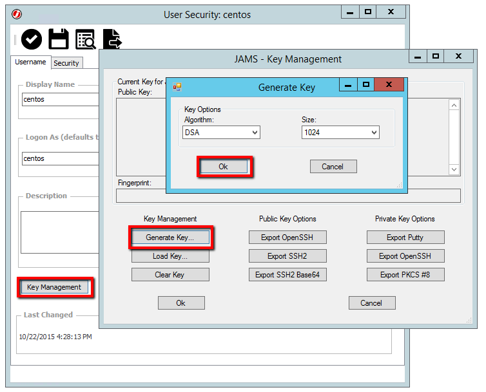This screenshot has height=392, width=486.
Task: Click the Export PKCS #8 button
Action: [405, 275]
